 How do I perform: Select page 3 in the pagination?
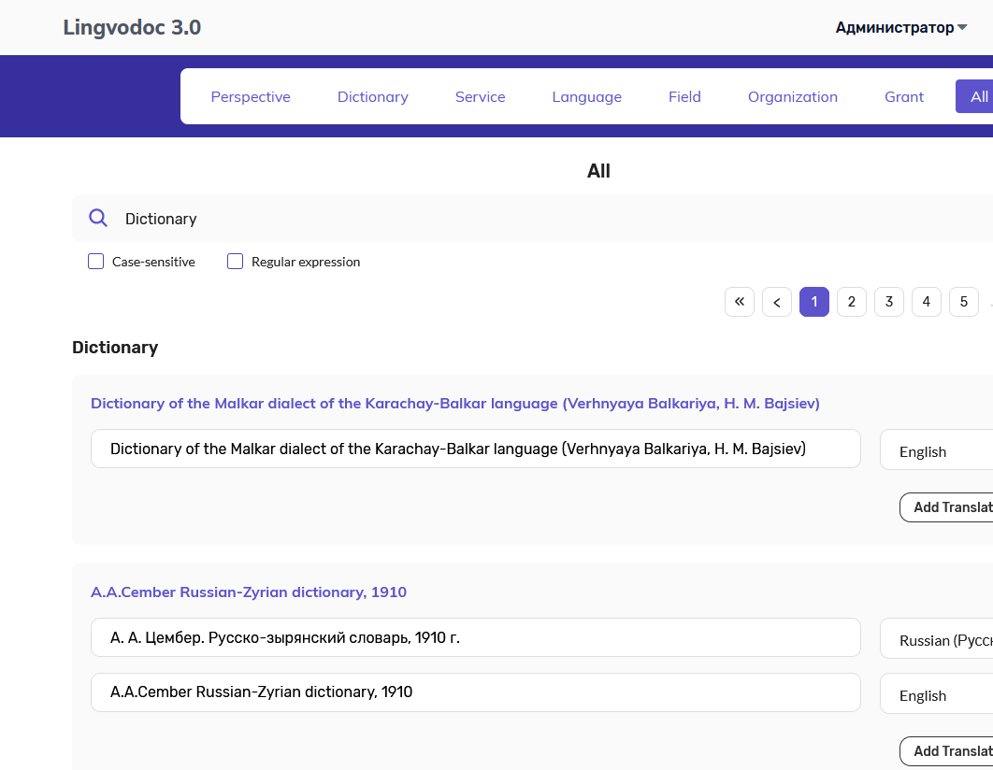pos(888,301)
